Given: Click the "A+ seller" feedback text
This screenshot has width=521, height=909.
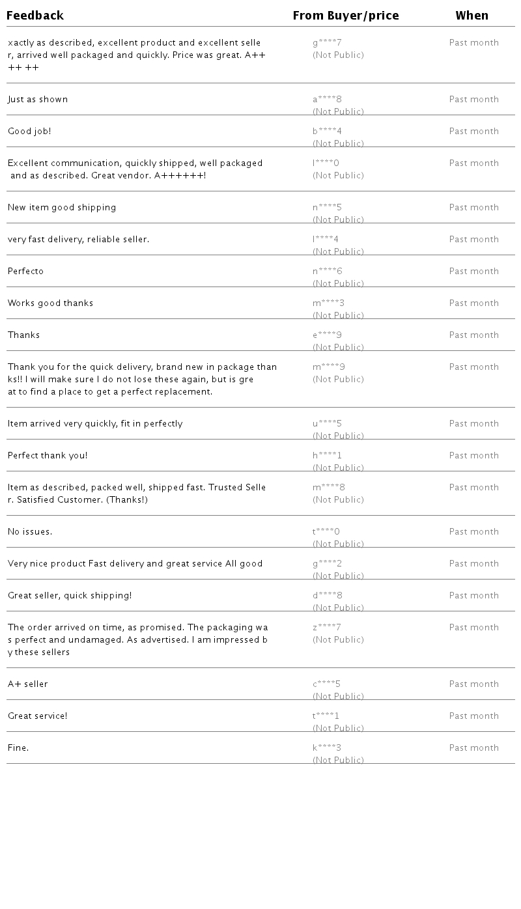Looking at the screenshot, I should (x=28, y=684).
